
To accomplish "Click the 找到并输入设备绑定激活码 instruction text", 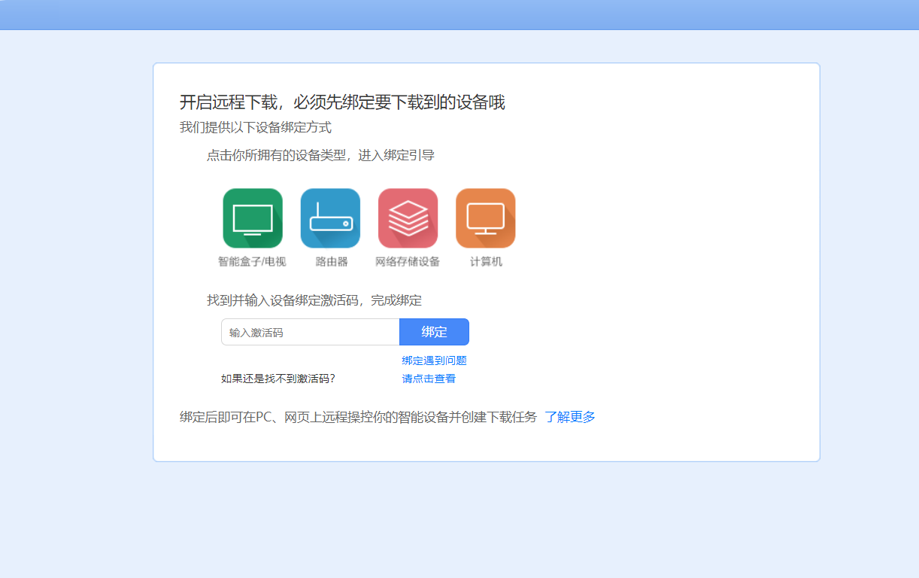I will tap(314, 300).
